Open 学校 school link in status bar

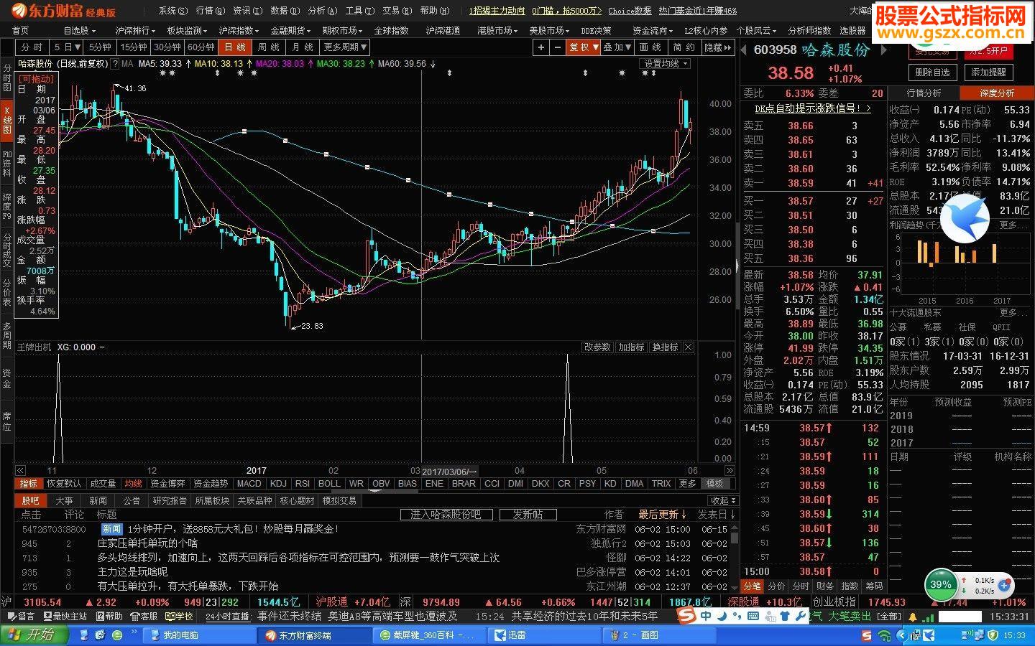(x=180, y=617)
